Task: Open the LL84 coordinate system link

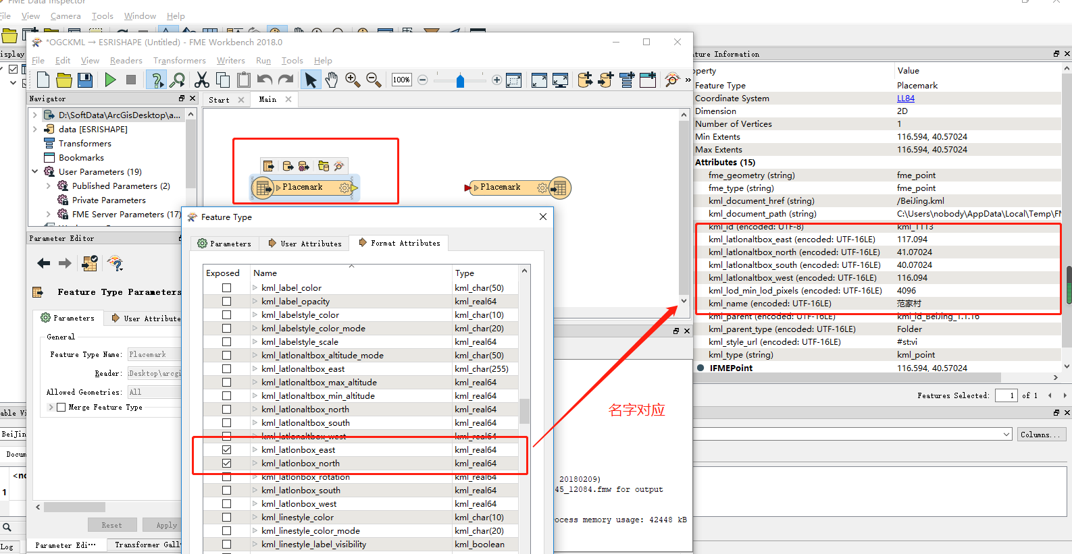Action: (906, 98)
